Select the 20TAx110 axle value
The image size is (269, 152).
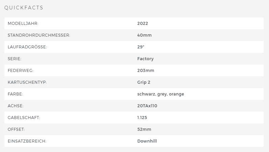point(147,106)
